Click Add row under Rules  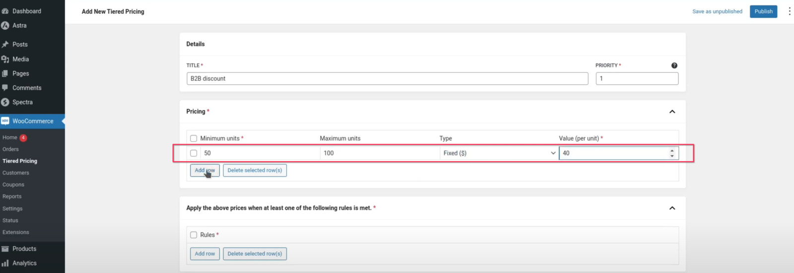click(x=205, y=254)
